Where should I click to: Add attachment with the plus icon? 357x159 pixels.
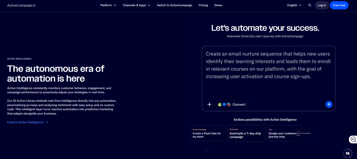[x=209, y=104]
